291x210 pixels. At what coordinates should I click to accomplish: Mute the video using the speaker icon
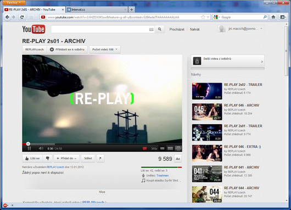tap(41, 148)
